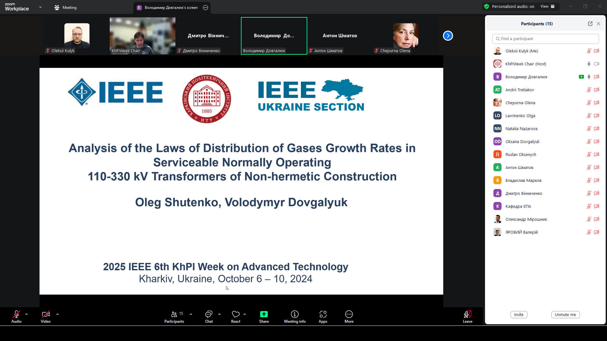Click the green Share screen icon
The width and height of the screenshot is (607, 341).
(x=264, y=314)
